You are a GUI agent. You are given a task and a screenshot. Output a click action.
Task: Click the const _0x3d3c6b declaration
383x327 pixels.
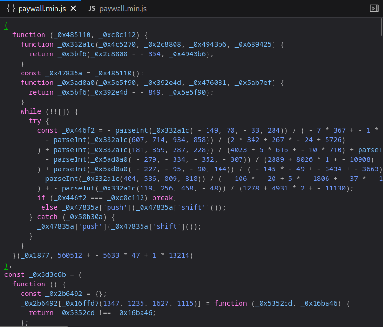click(29, 274)
